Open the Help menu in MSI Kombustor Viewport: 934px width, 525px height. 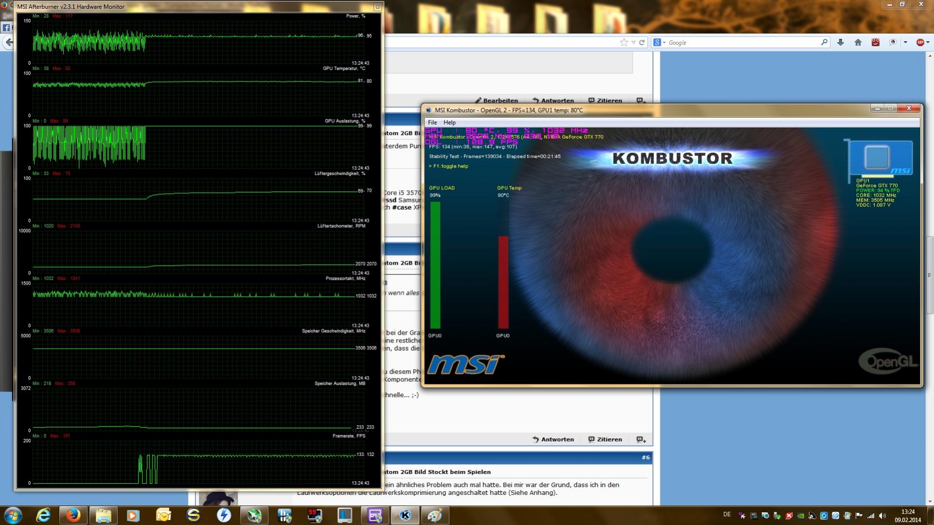(450, 123)
